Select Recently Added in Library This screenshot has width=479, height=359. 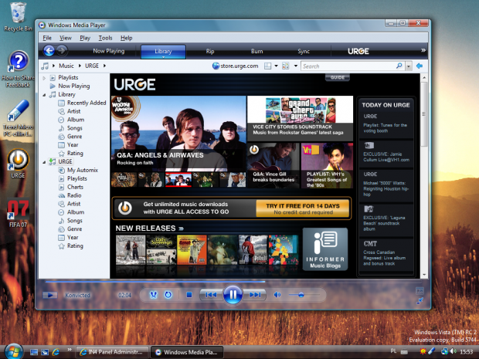(x=87, y=103)
